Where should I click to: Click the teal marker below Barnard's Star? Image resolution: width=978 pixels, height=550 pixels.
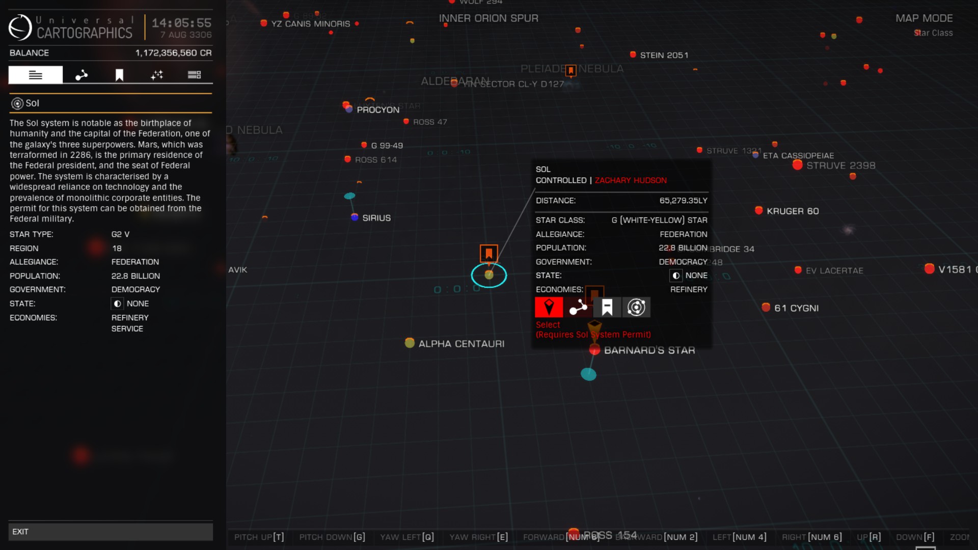(x=588, y=374)
